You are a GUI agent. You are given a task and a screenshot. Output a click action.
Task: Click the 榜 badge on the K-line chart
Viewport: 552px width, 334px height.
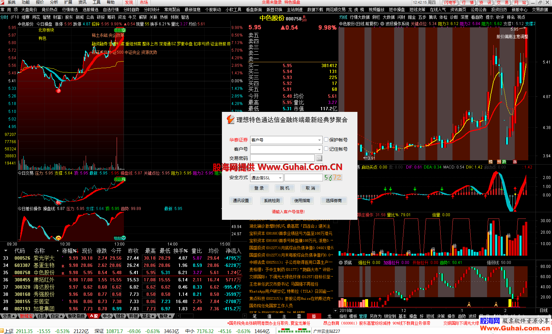(490, 162)
